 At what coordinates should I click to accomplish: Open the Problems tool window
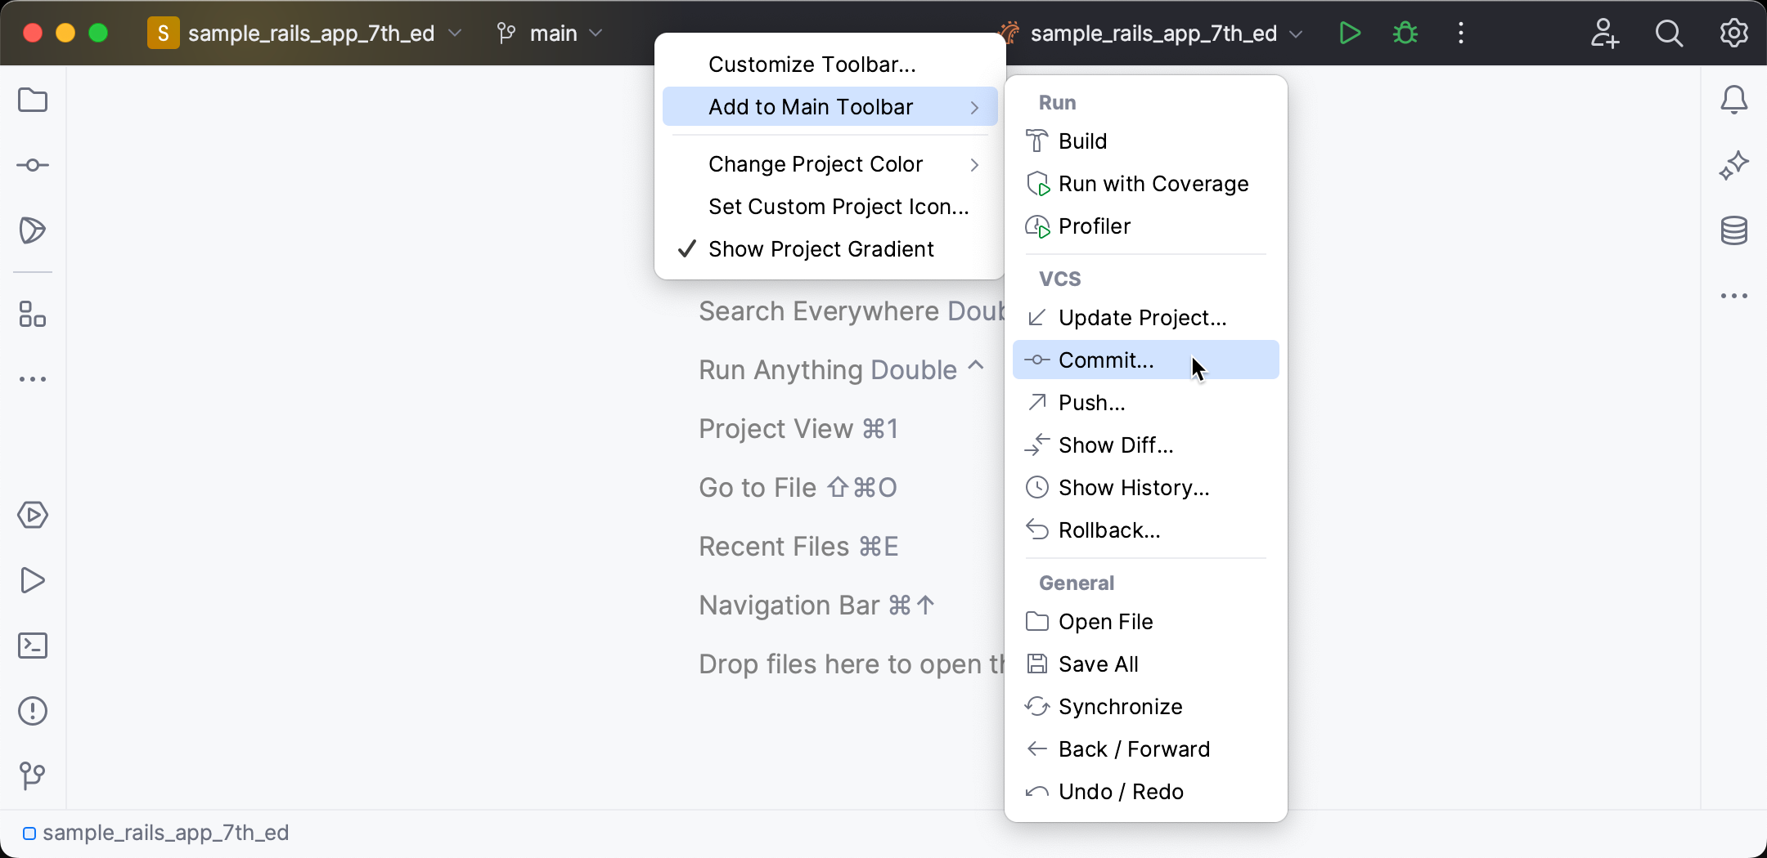pyautogui.click(x=33, y=711)
